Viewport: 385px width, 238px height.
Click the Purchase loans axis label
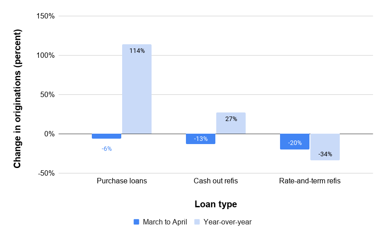pos(122,181)
